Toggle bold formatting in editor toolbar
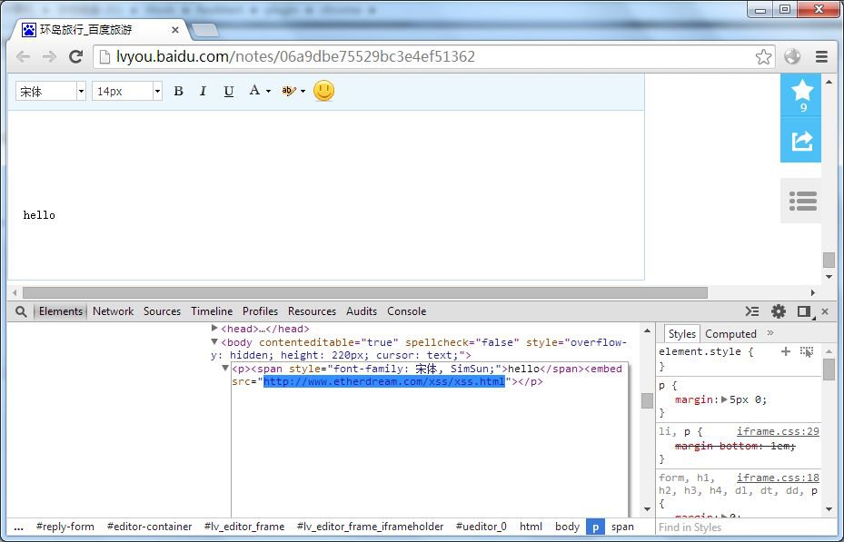 point(178,91)
